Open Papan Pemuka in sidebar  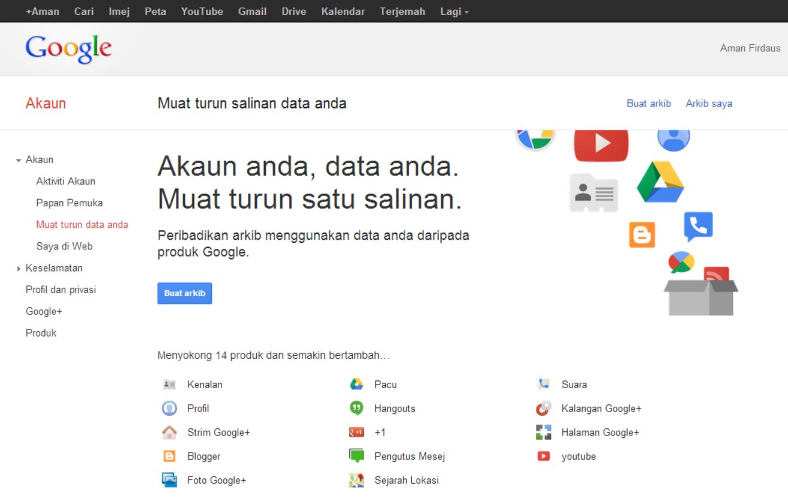(69, 203)
